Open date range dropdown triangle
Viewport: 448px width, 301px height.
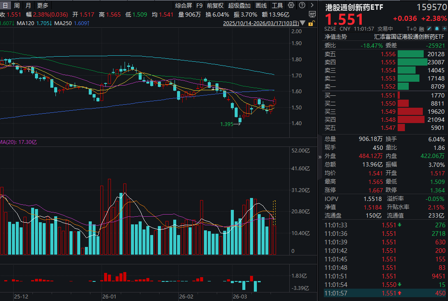[303, 23]
